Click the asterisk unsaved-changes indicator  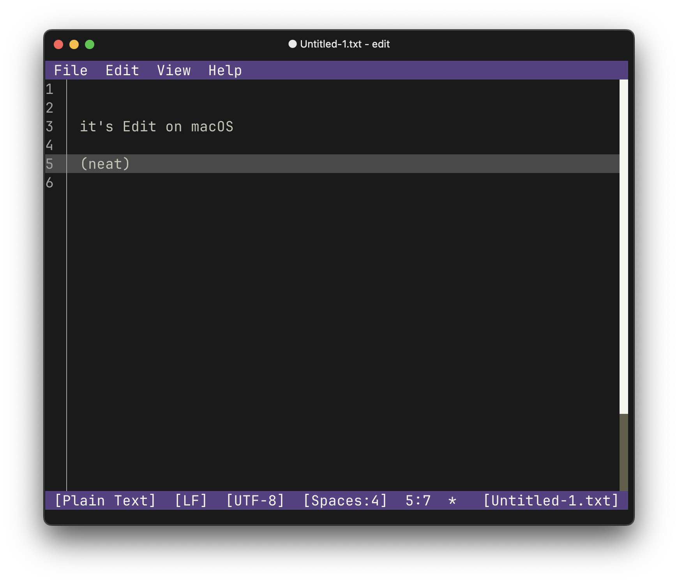coord(452,501)
